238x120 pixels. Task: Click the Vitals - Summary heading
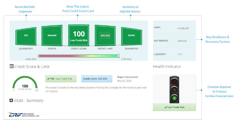29,100
